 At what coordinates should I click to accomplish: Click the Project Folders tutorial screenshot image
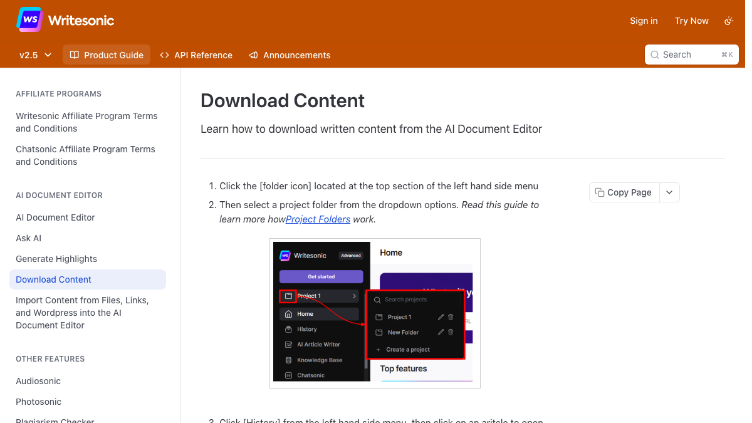[375, 313]
